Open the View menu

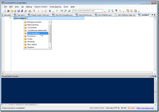point(17,7)
